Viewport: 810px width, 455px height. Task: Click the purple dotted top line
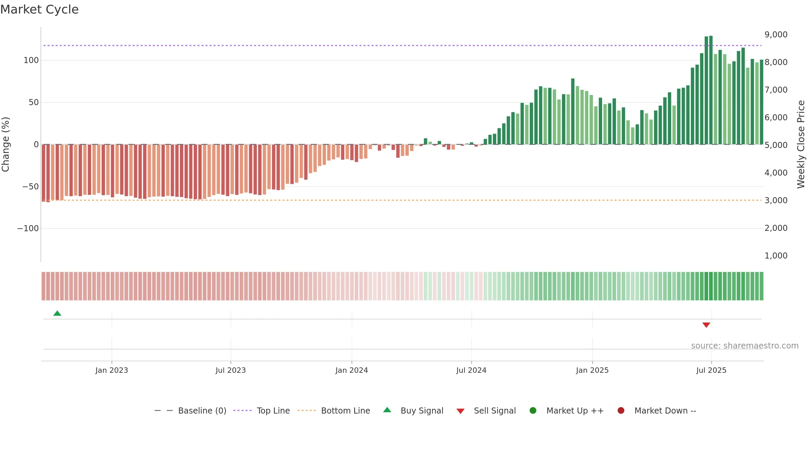tap(402, 45)
